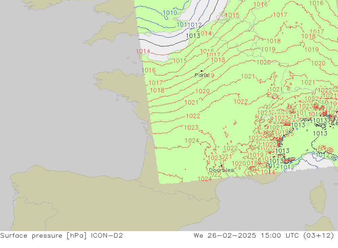338x248 pixels.
Task: Click the Paris city label
Action: click(x=201, y=75)
